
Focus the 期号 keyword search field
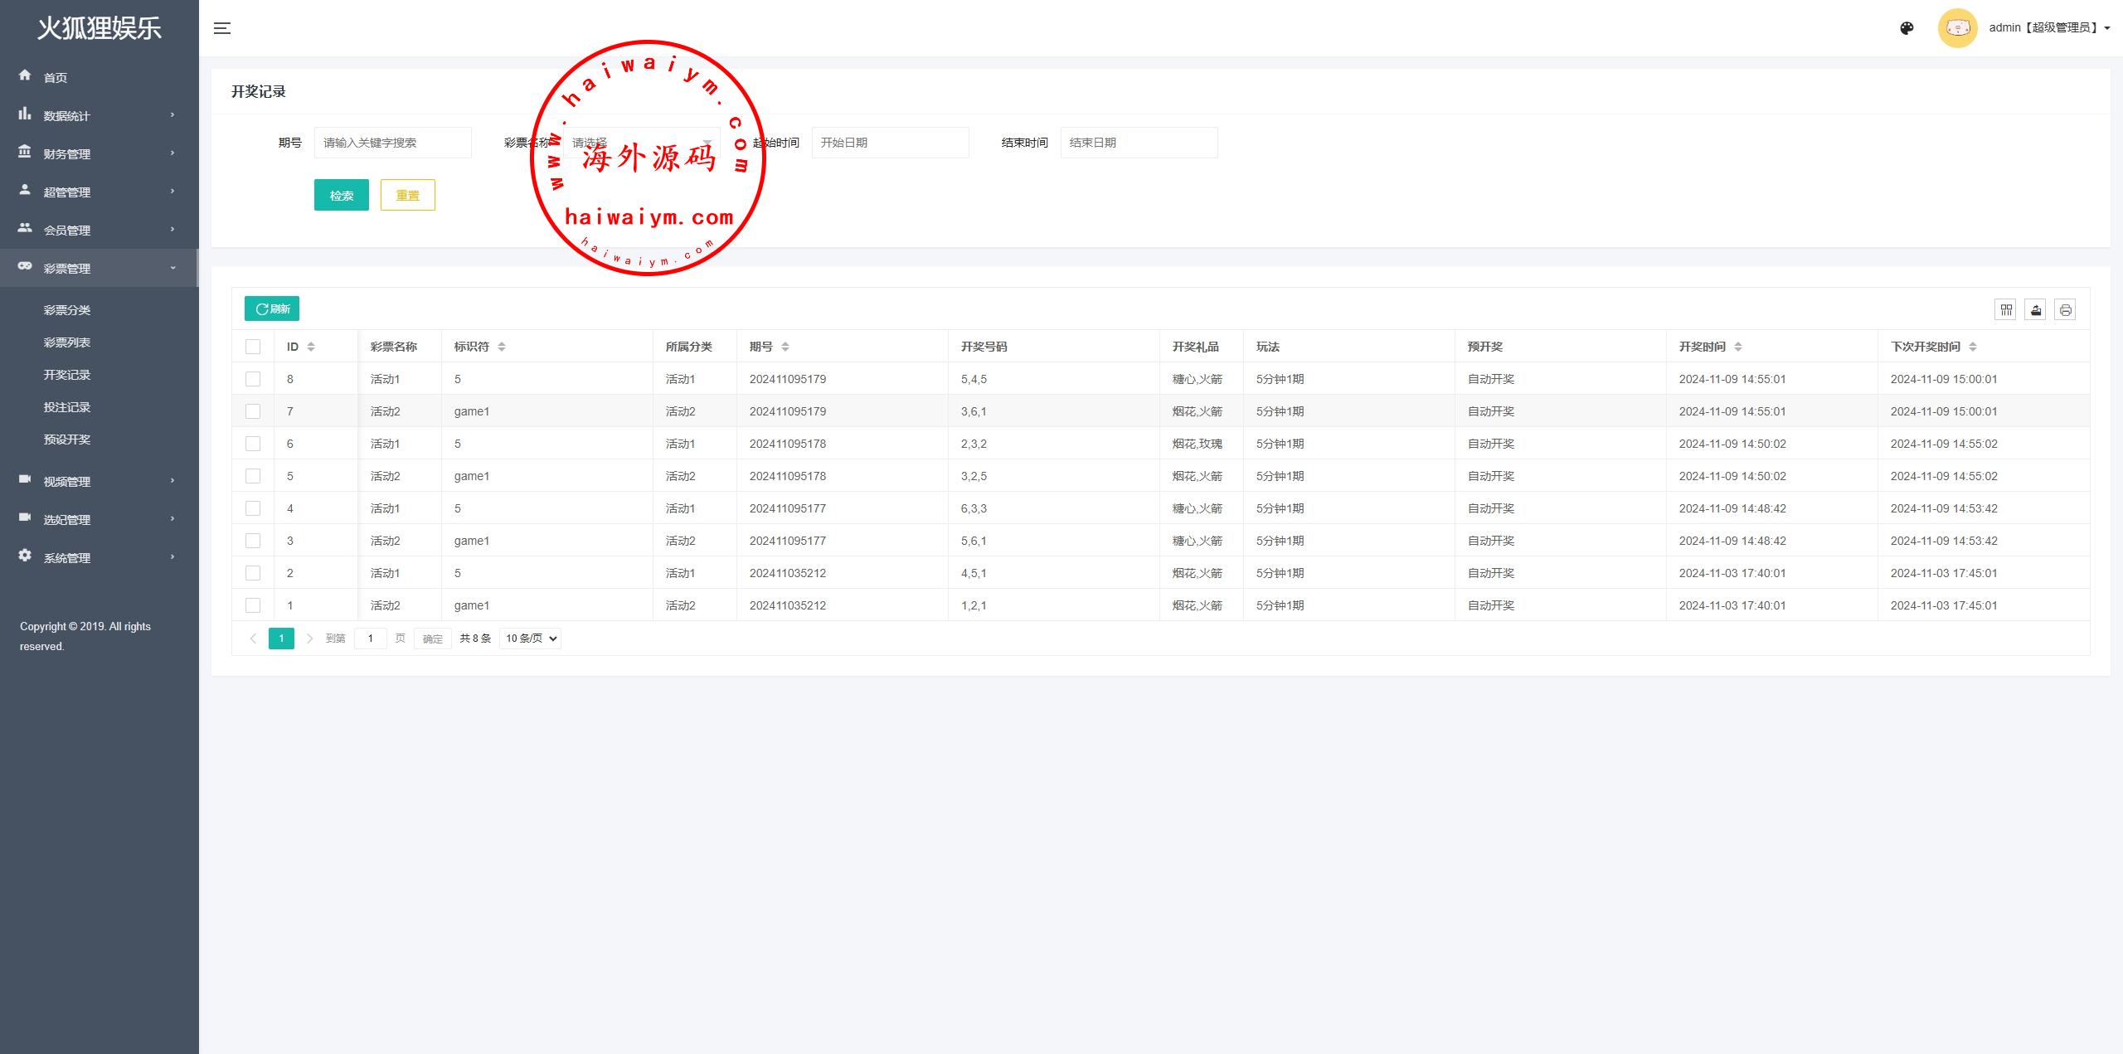(392, 143)
